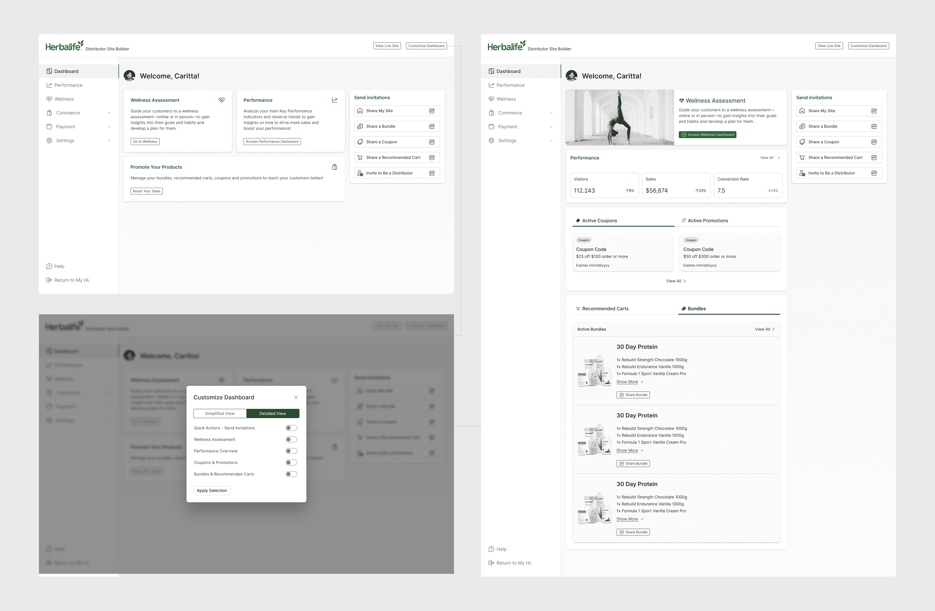Click Caritta's avatar in simplified dashboard
This screenshot has width=935, height=611.
click(x=129, y=76)
